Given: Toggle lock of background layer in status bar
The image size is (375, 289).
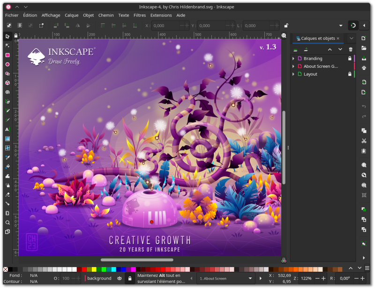Looking at the screenshot, I should pos(130,278).
